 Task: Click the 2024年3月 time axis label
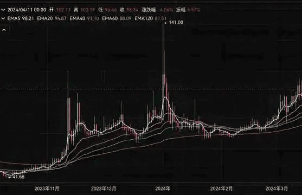pyautogui.click(x=277, y=188)
